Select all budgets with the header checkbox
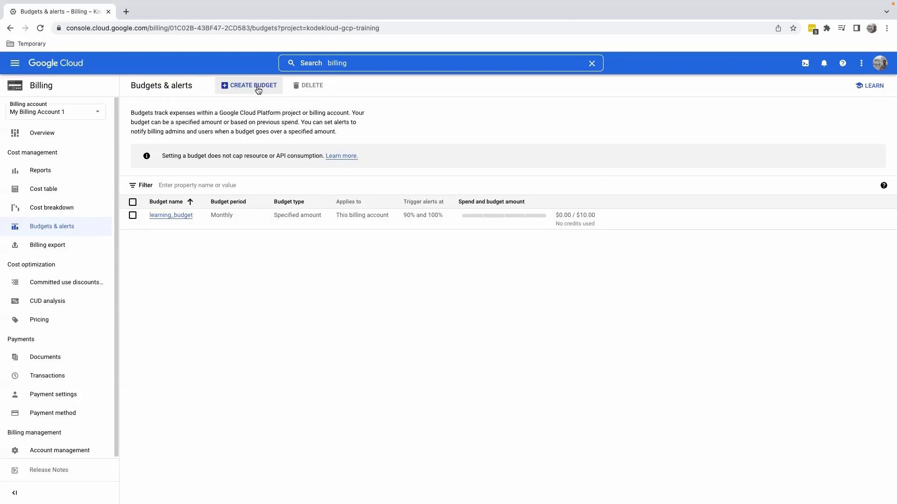The width and height of the screenshot is (897, 504). pyautogui.click(x=133, y=202)
